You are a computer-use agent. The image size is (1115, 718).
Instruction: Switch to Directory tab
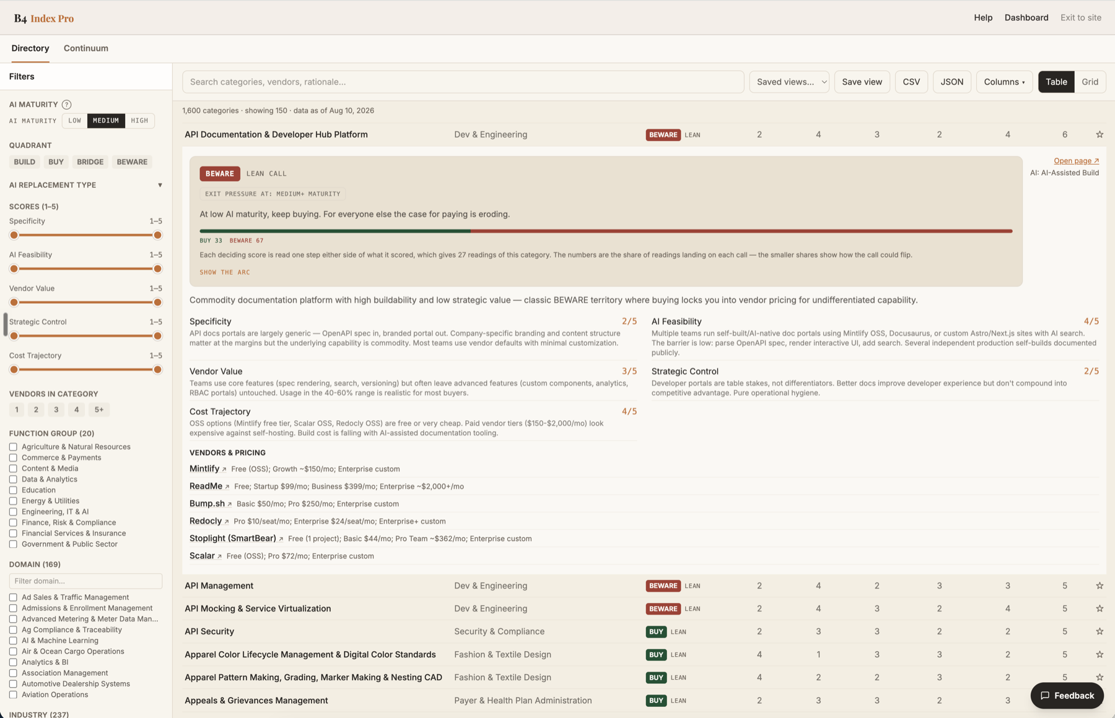coord(30,48)
